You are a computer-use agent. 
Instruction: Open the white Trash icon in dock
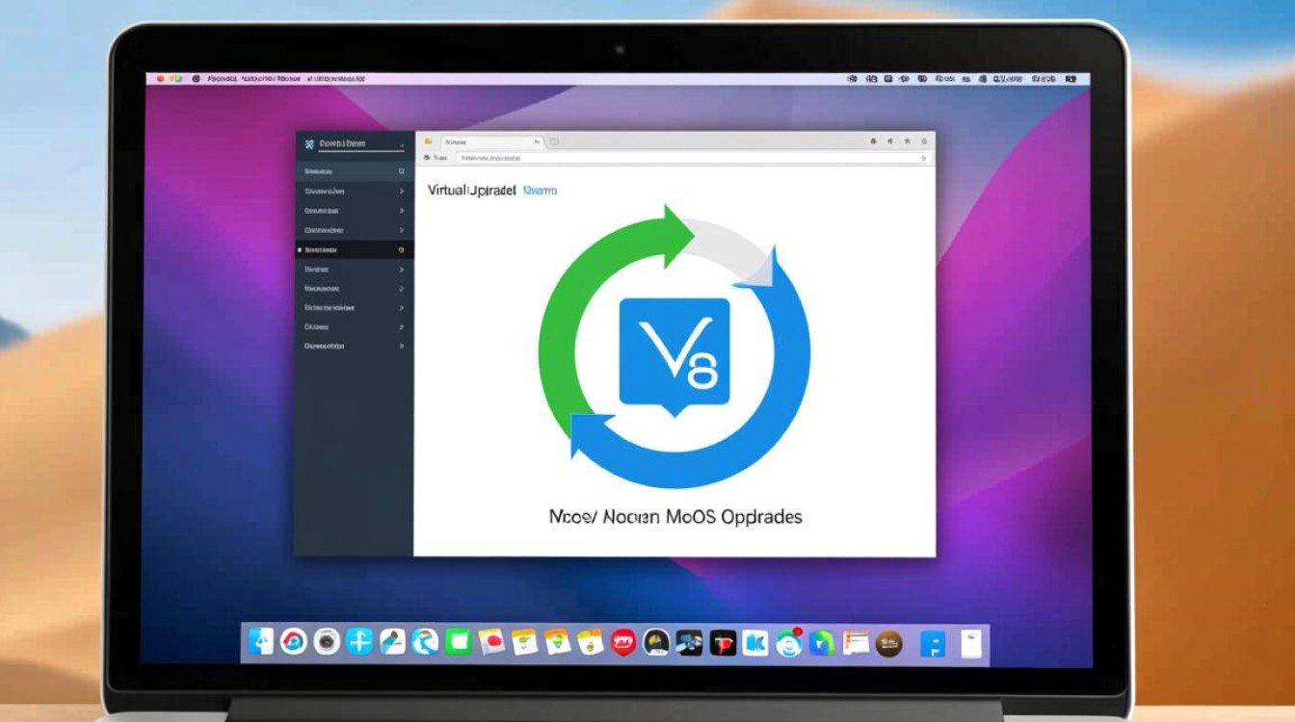(970, 643)
